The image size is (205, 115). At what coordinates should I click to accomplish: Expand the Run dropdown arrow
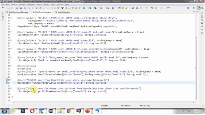click(x=92, y=8)
